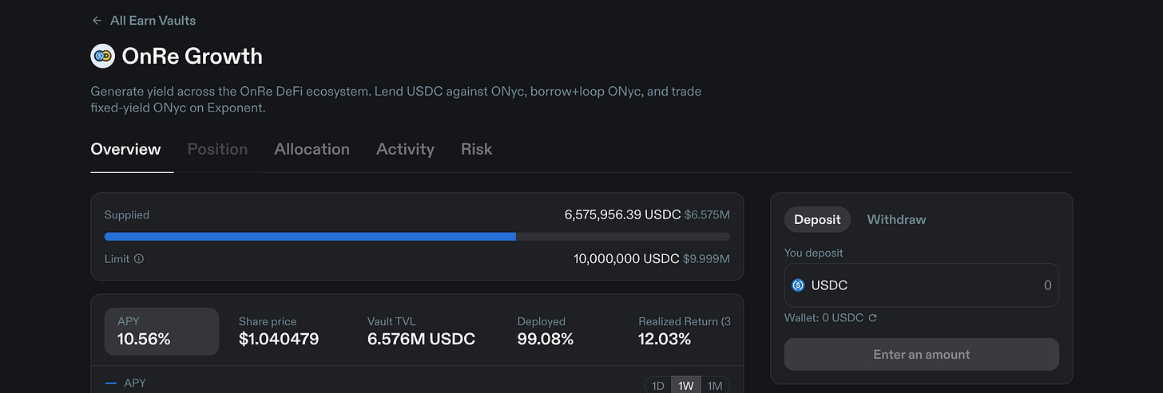The width and height of the screenshot is (1163, 393).
Task: Select the Risk tab
Action: coord(476,149)
